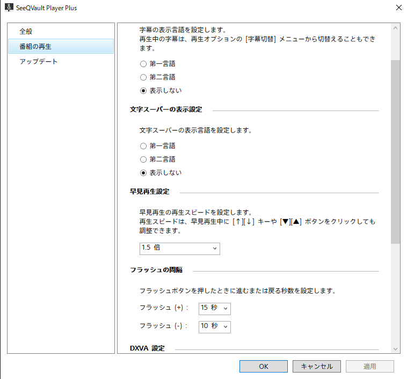Click the SeeQVault Player Plus title bar icon
The image size is (407, 379).
[9, 8]
